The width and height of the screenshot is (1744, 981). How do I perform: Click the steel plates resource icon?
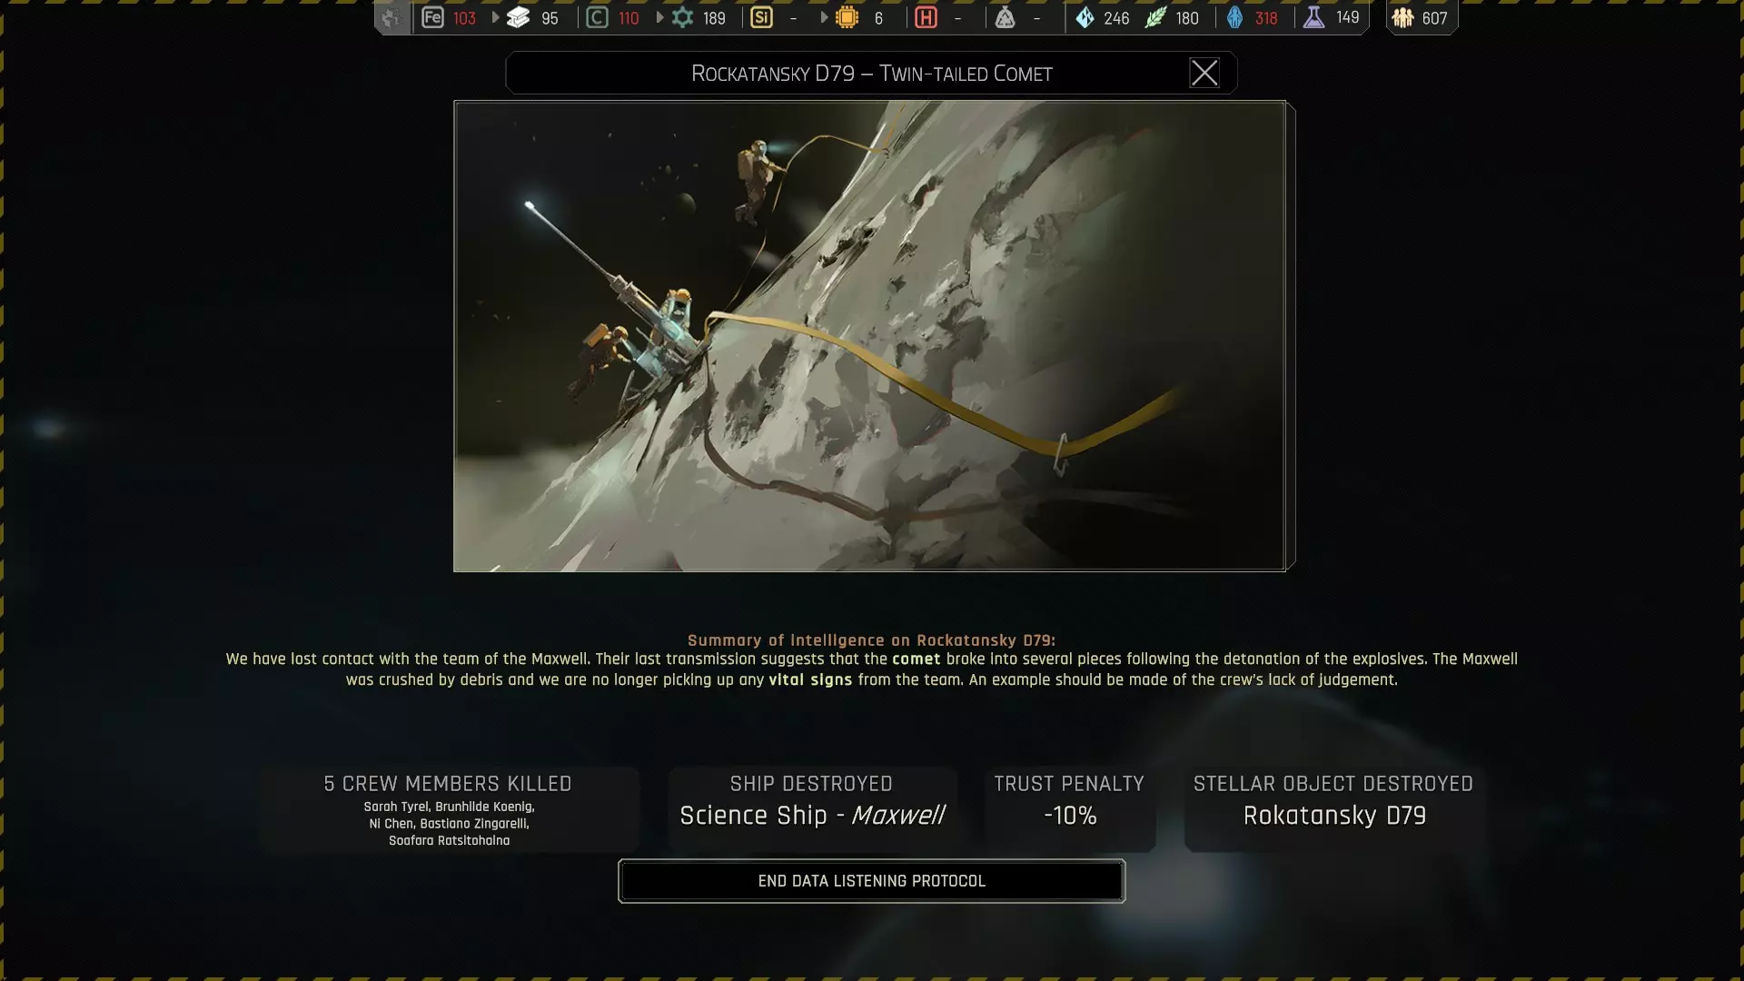click(x=518, y=17)
